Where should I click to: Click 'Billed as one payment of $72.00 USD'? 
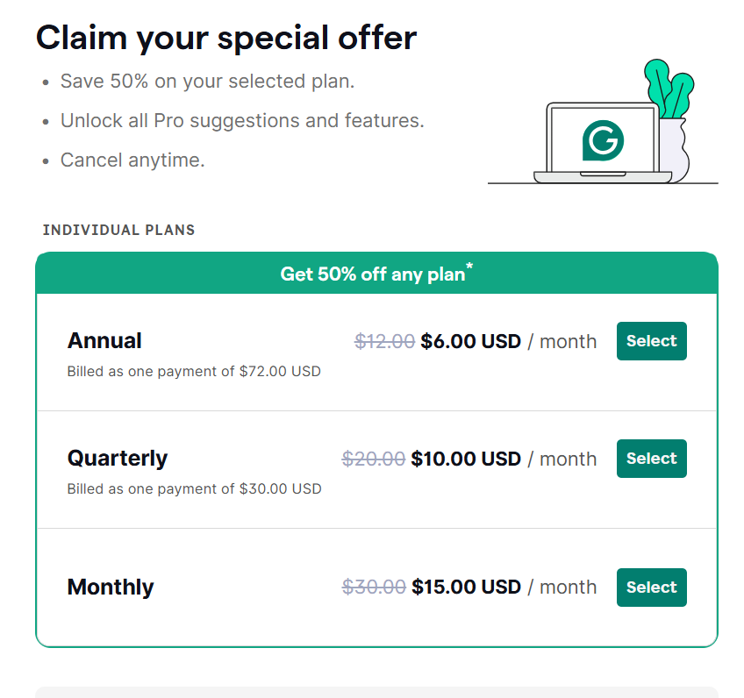194,372
